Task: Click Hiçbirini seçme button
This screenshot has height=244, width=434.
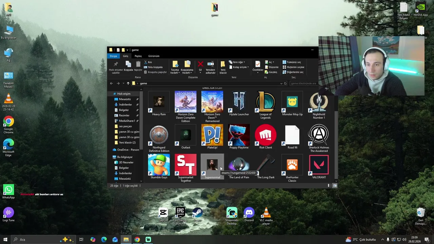Action: point(293,67)
